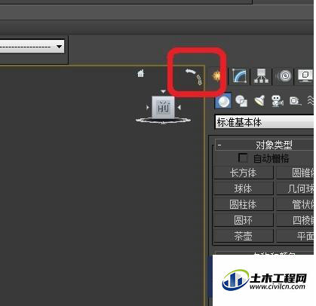Enable the 自动栅格 checkbox
Image resolution: width=316 pixels, height=306 pixels.
243,158
